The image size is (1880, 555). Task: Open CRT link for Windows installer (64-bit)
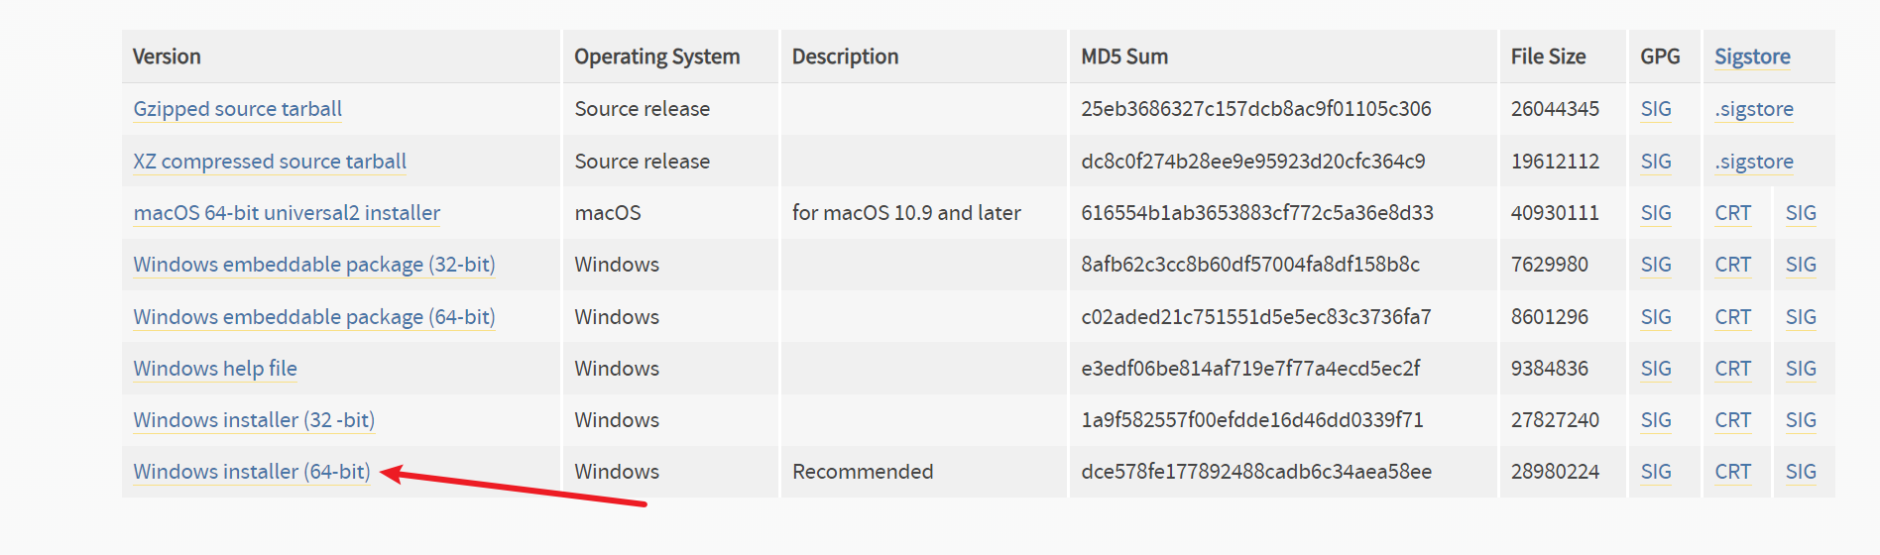coord(1733,472)
